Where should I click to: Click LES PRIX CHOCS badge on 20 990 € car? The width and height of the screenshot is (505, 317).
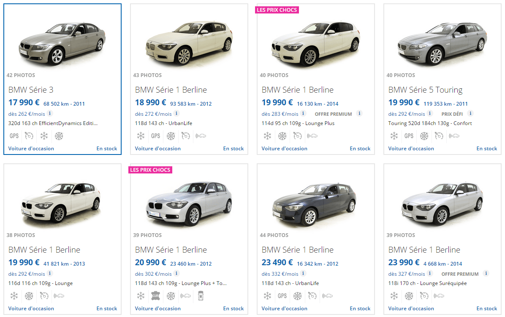pos(150,170)
